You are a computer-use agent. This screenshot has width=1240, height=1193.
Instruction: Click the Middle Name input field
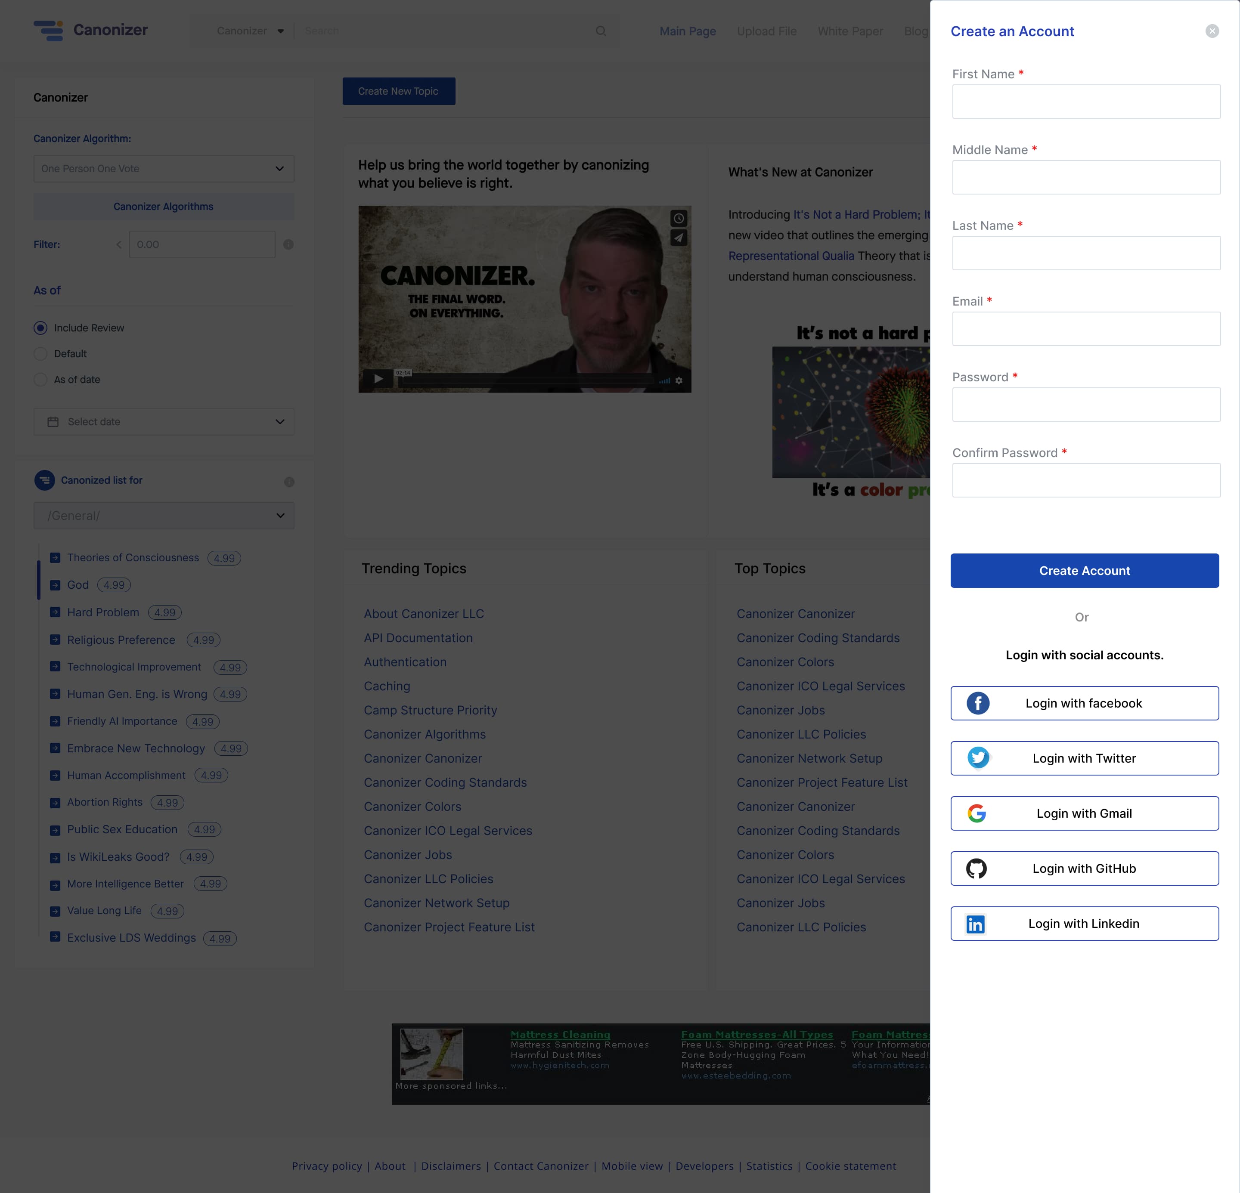click(1085, 177)
